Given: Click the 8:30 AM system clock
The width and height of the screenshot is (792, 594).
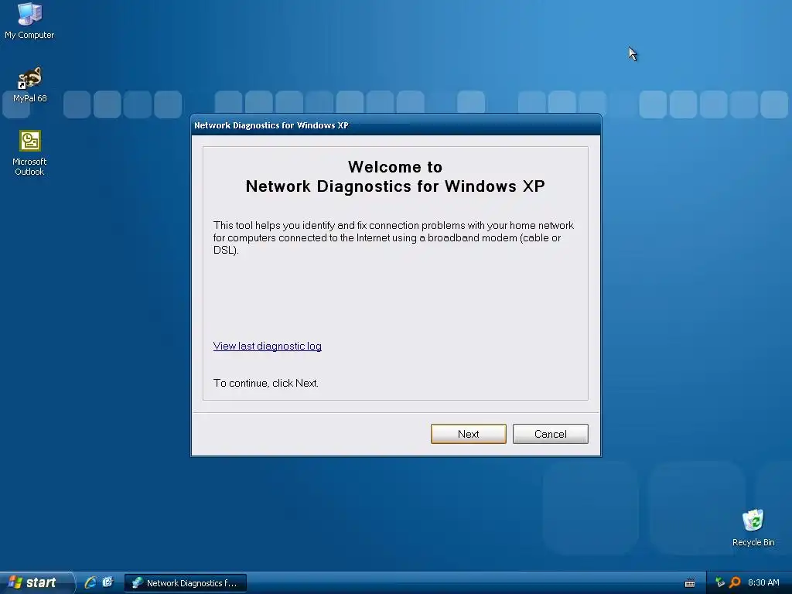Looking at the screenshot, I should [x=763, y=582].
